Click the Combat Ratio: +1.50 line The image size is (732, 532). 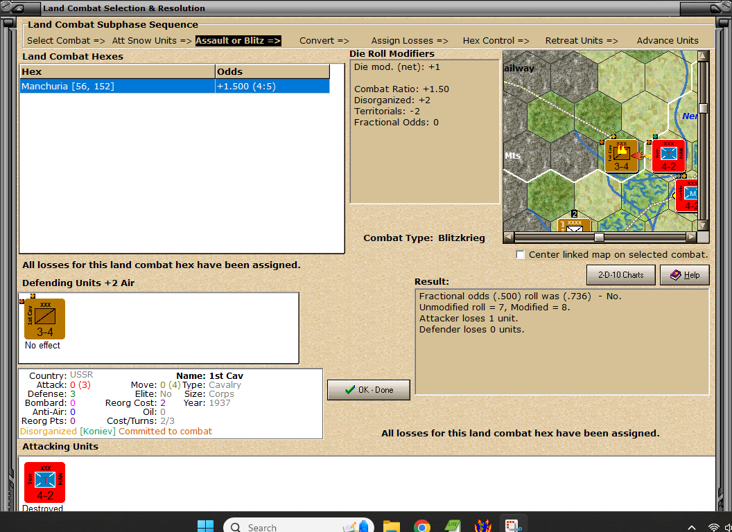(401, 89)
